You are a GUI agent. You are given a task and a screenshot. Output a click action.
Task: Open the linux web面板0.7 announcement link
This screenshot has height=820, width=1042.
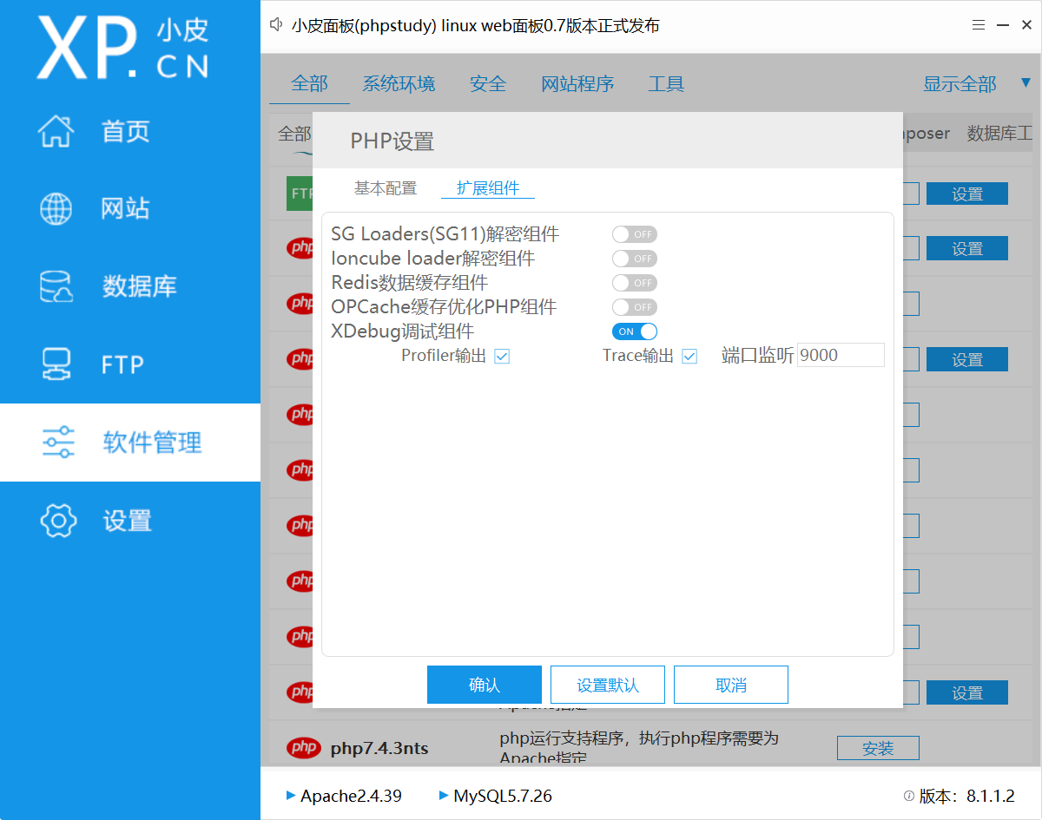(475, 26)
